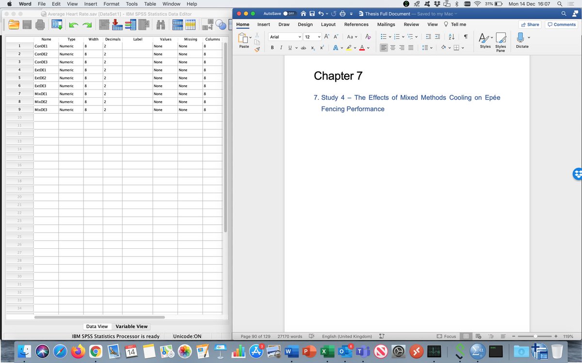The width and height of the screenshot is (582, 363).
Task: Decrease indent in Word ribbon
Action: point(429,37)
